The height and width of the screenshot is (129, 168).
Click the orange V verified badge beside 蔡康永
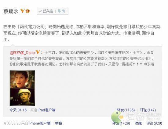point(23,11)
